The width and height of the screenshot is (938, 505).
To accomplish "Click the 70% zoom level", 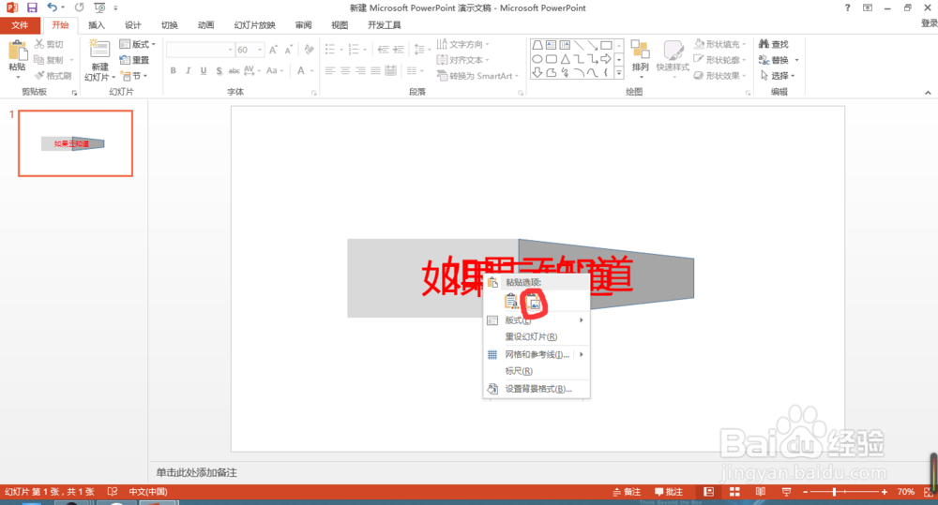I will 906,492.
